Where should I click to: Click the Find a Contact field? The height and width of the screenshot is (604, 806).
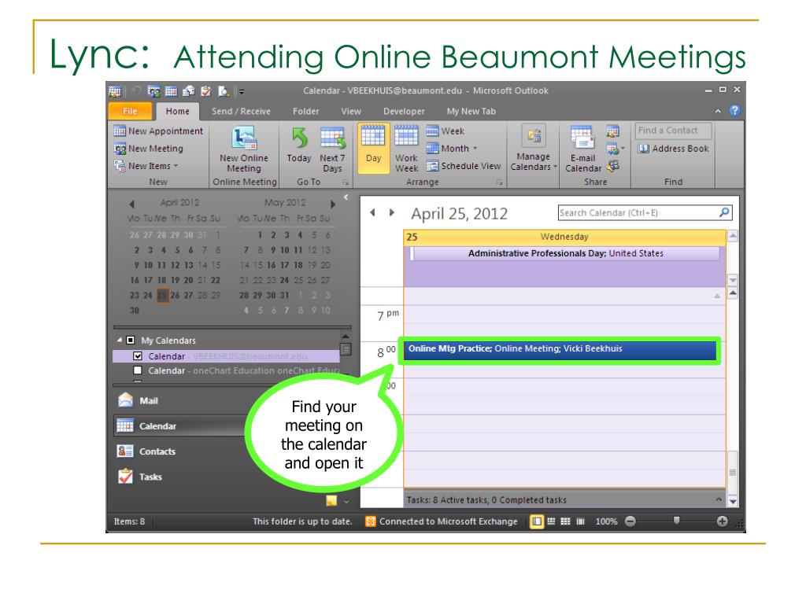[x=674, y=131]
